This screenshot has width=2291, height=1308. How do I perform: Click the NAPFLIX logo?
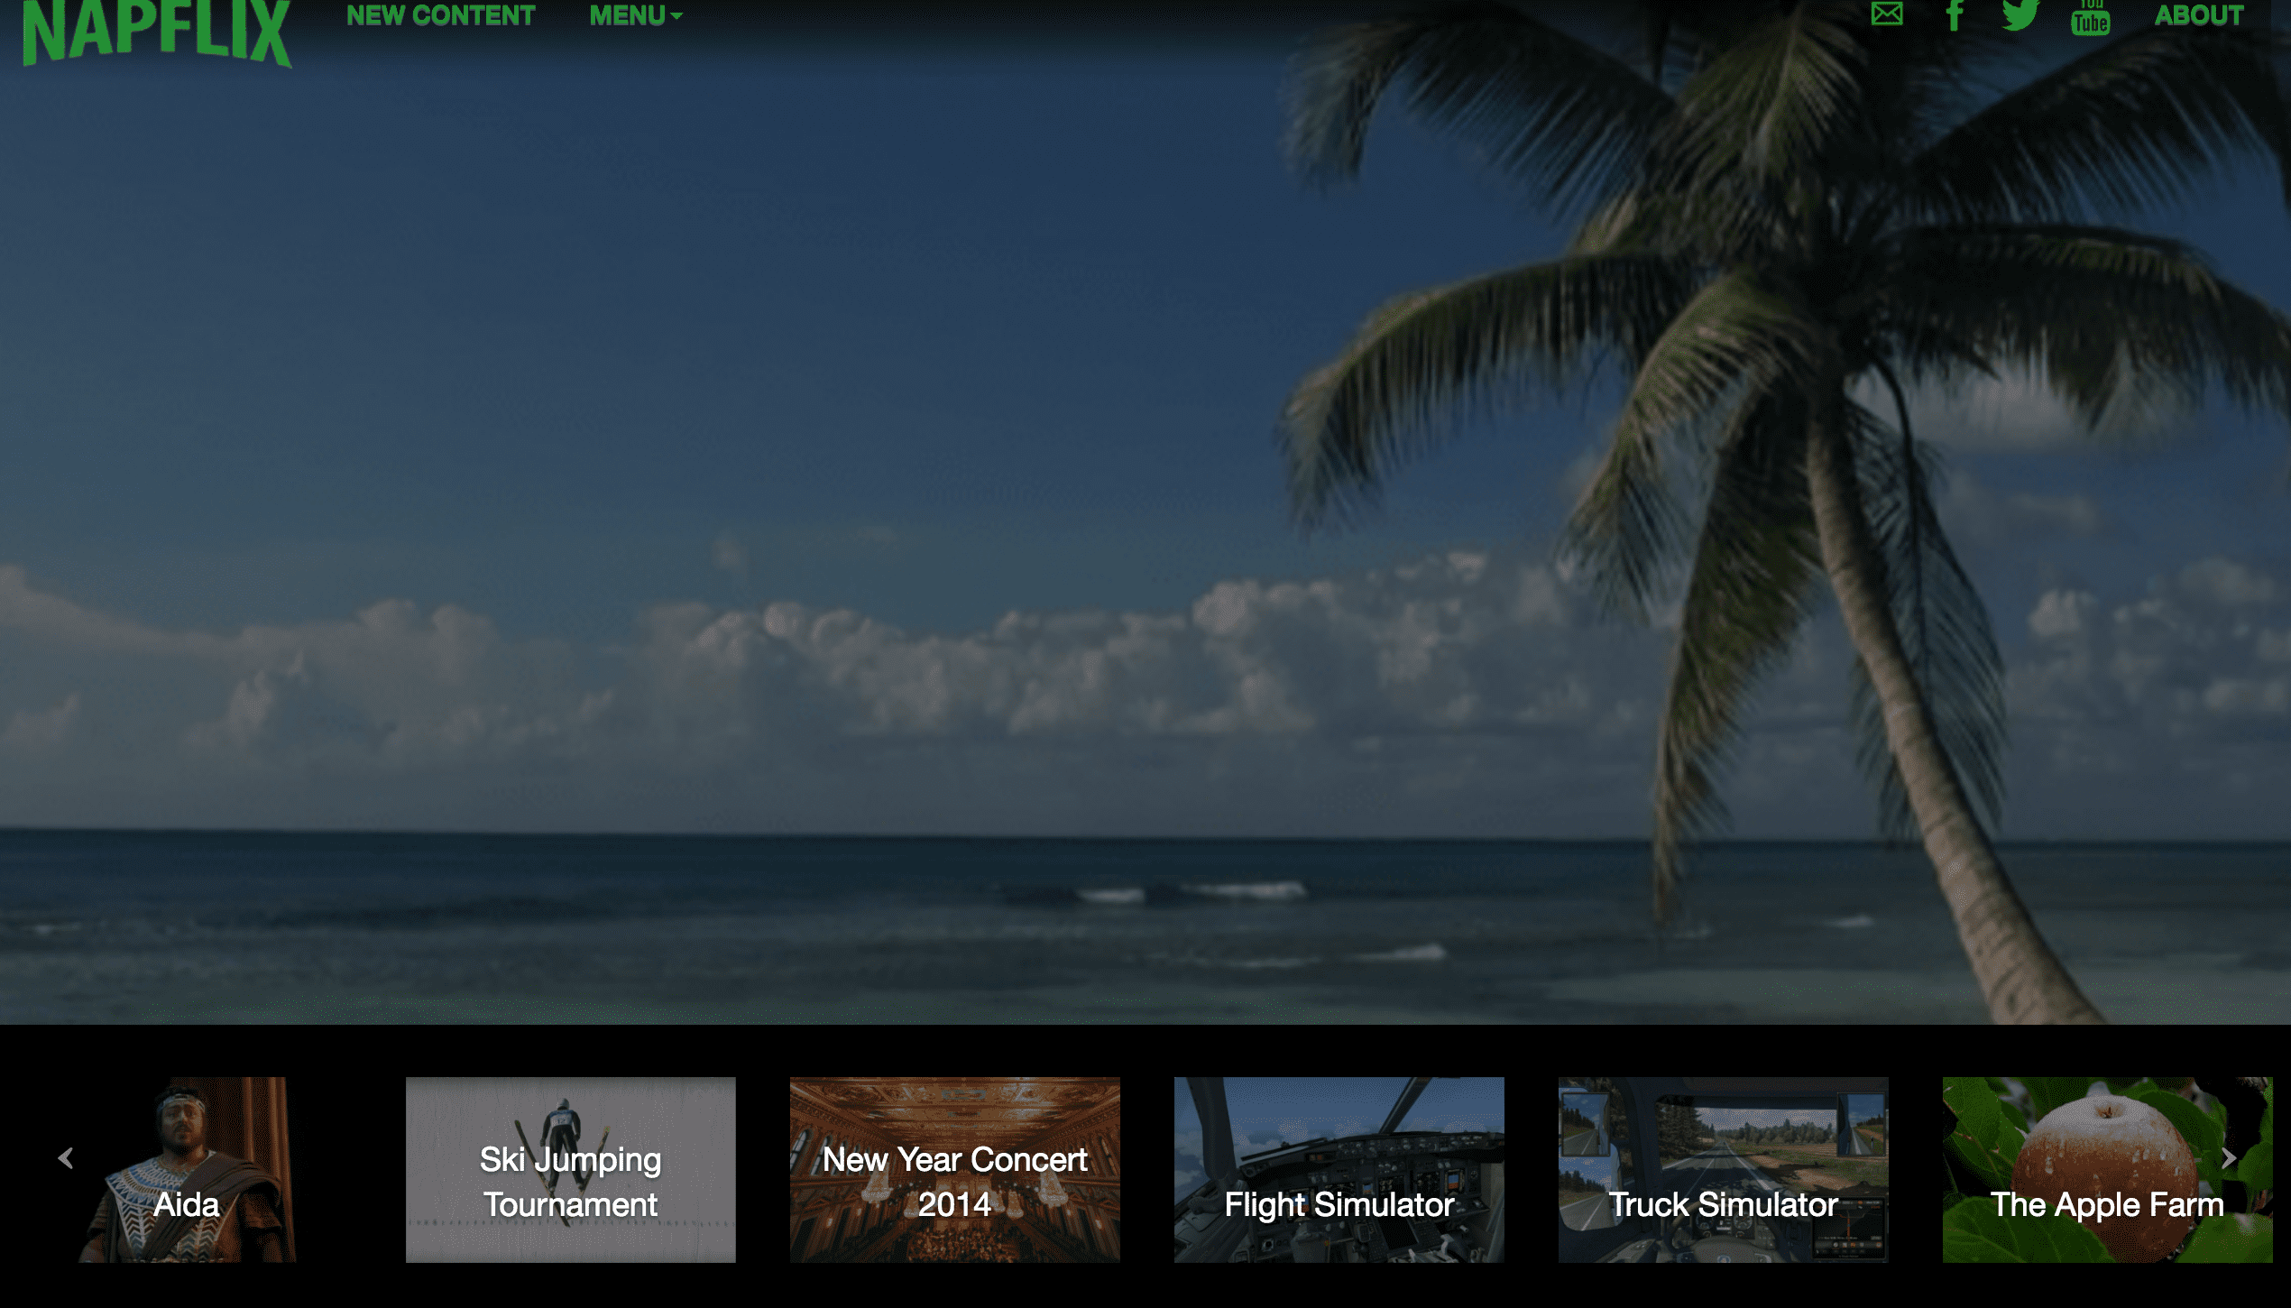[157, 31]
